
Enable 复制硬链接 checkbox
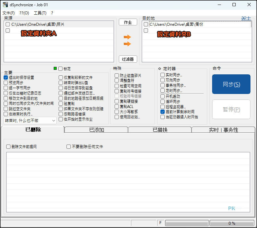[x=117, y=101]
